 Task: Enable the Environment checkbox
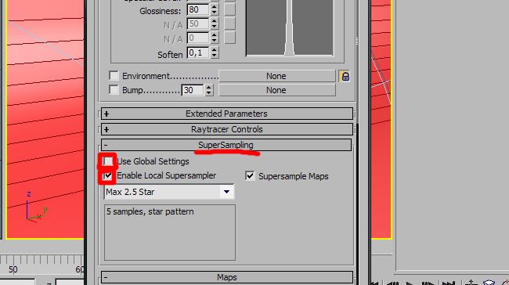tap(114, 76)
